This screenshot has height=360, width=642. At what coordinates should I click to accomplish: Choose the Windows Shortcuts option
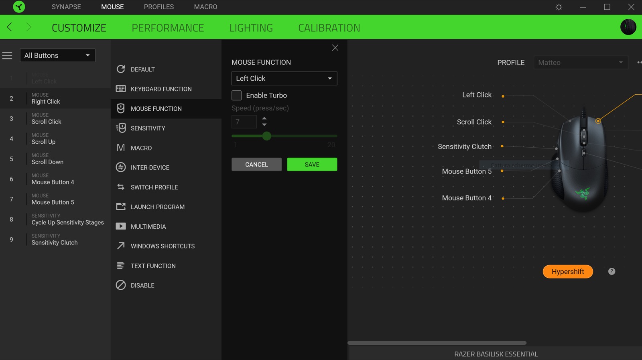click(166, 246)
